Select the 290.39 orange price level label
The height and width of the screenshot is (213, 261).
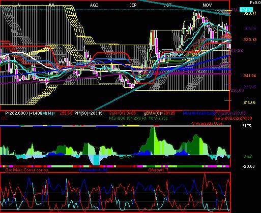tap(250, 40)
